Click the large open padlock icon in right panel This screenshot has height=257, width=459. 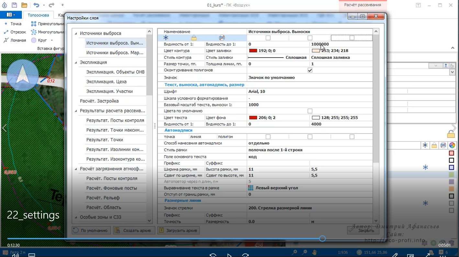click(451, 133)
